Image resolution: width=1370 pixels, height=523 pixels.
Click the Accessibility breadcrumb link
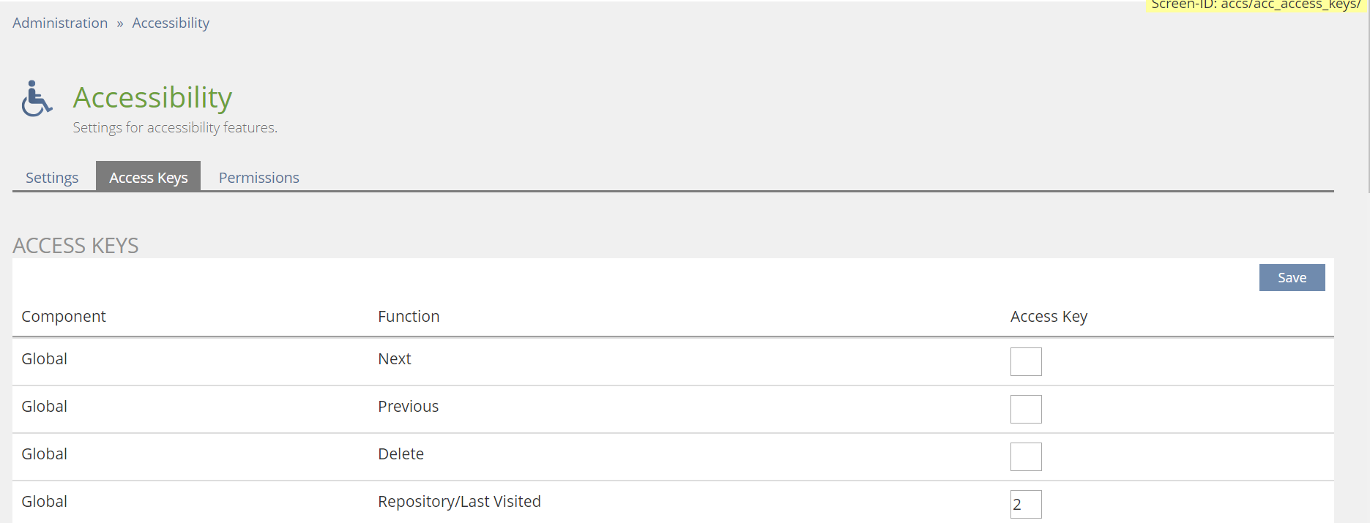(x=171, y=23)
